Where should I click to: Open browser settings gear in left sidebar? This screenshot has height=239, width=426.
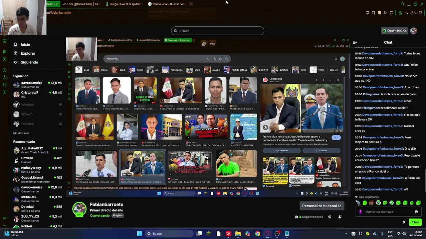coord(4,92)
